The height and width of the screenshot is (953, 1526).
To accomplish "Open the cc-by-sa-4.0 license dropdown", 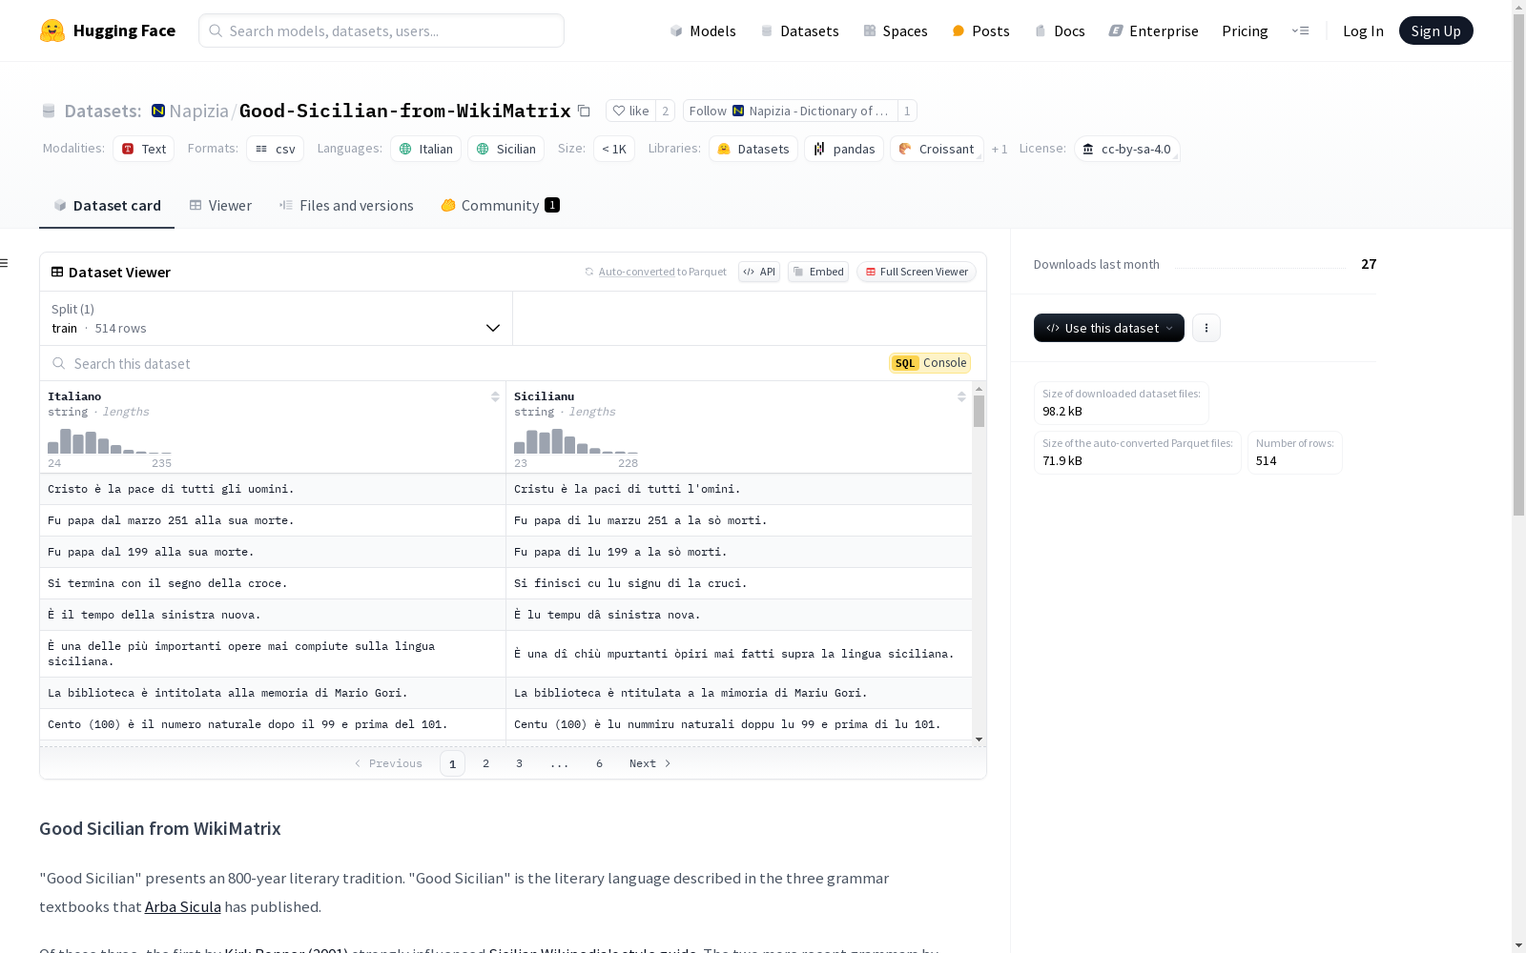I will 1127,149.
